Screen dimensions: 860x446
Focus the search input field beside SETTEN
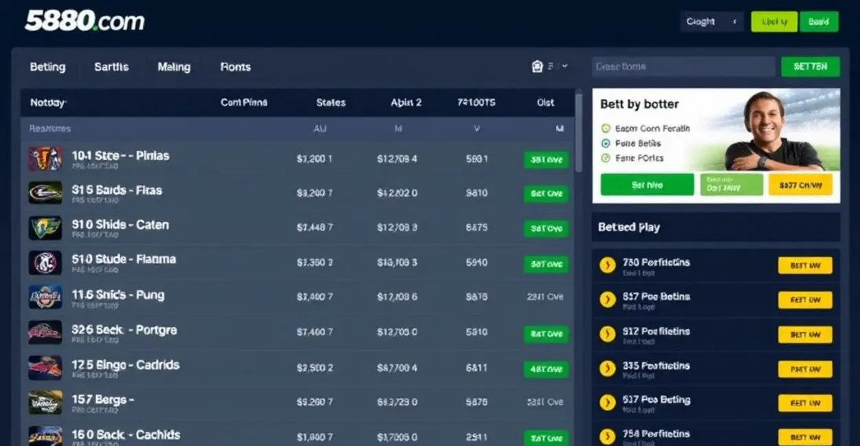[x=683, y=67]
